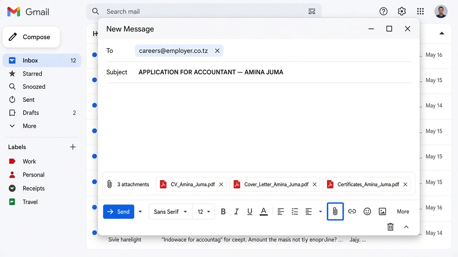Remove Cover_Letter_Amina_Juma.pdf attachment
This screenshot has height=257, width=458.
315,185
